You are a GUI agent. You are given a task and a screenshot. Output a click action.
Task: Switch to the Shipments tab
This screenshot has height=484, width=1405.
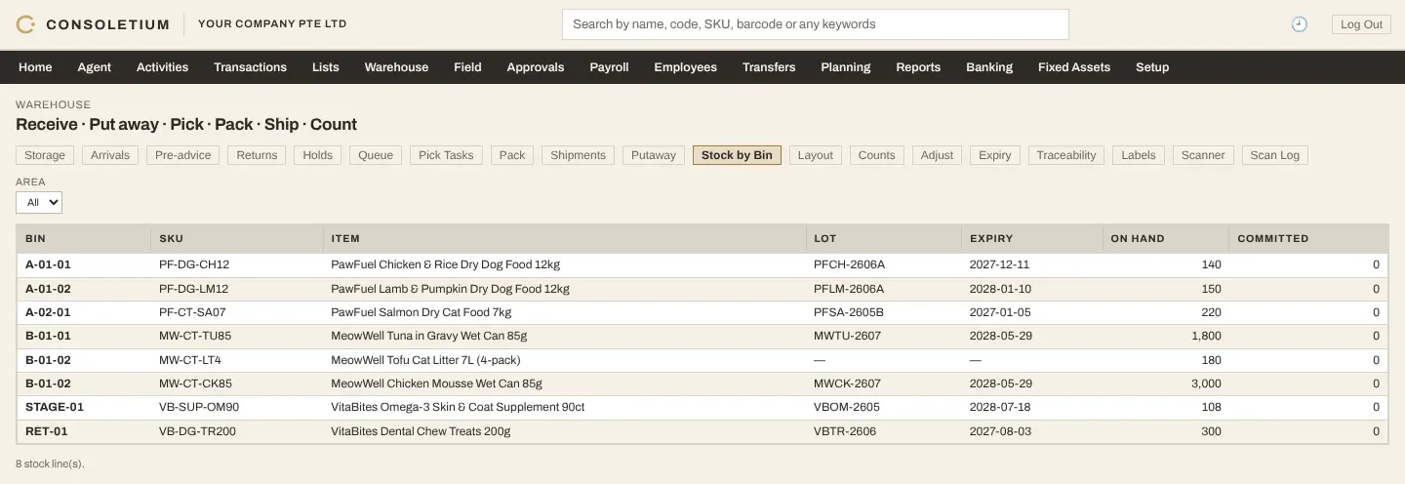click(578, 155)
